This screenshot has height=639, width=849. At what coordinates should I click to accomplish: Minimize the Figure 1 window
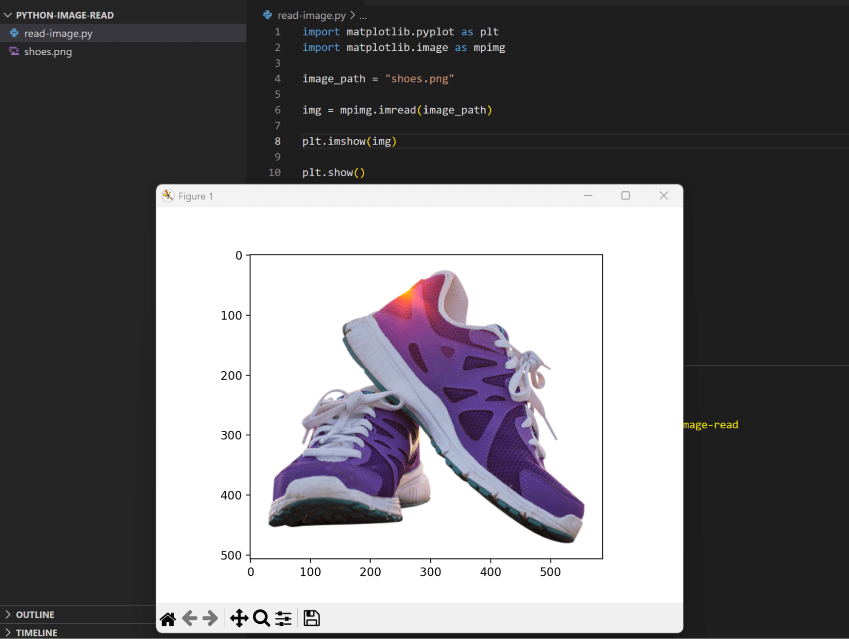588,195
